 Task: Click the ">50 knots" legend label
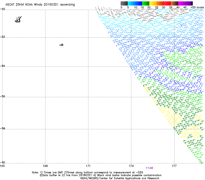197,7
